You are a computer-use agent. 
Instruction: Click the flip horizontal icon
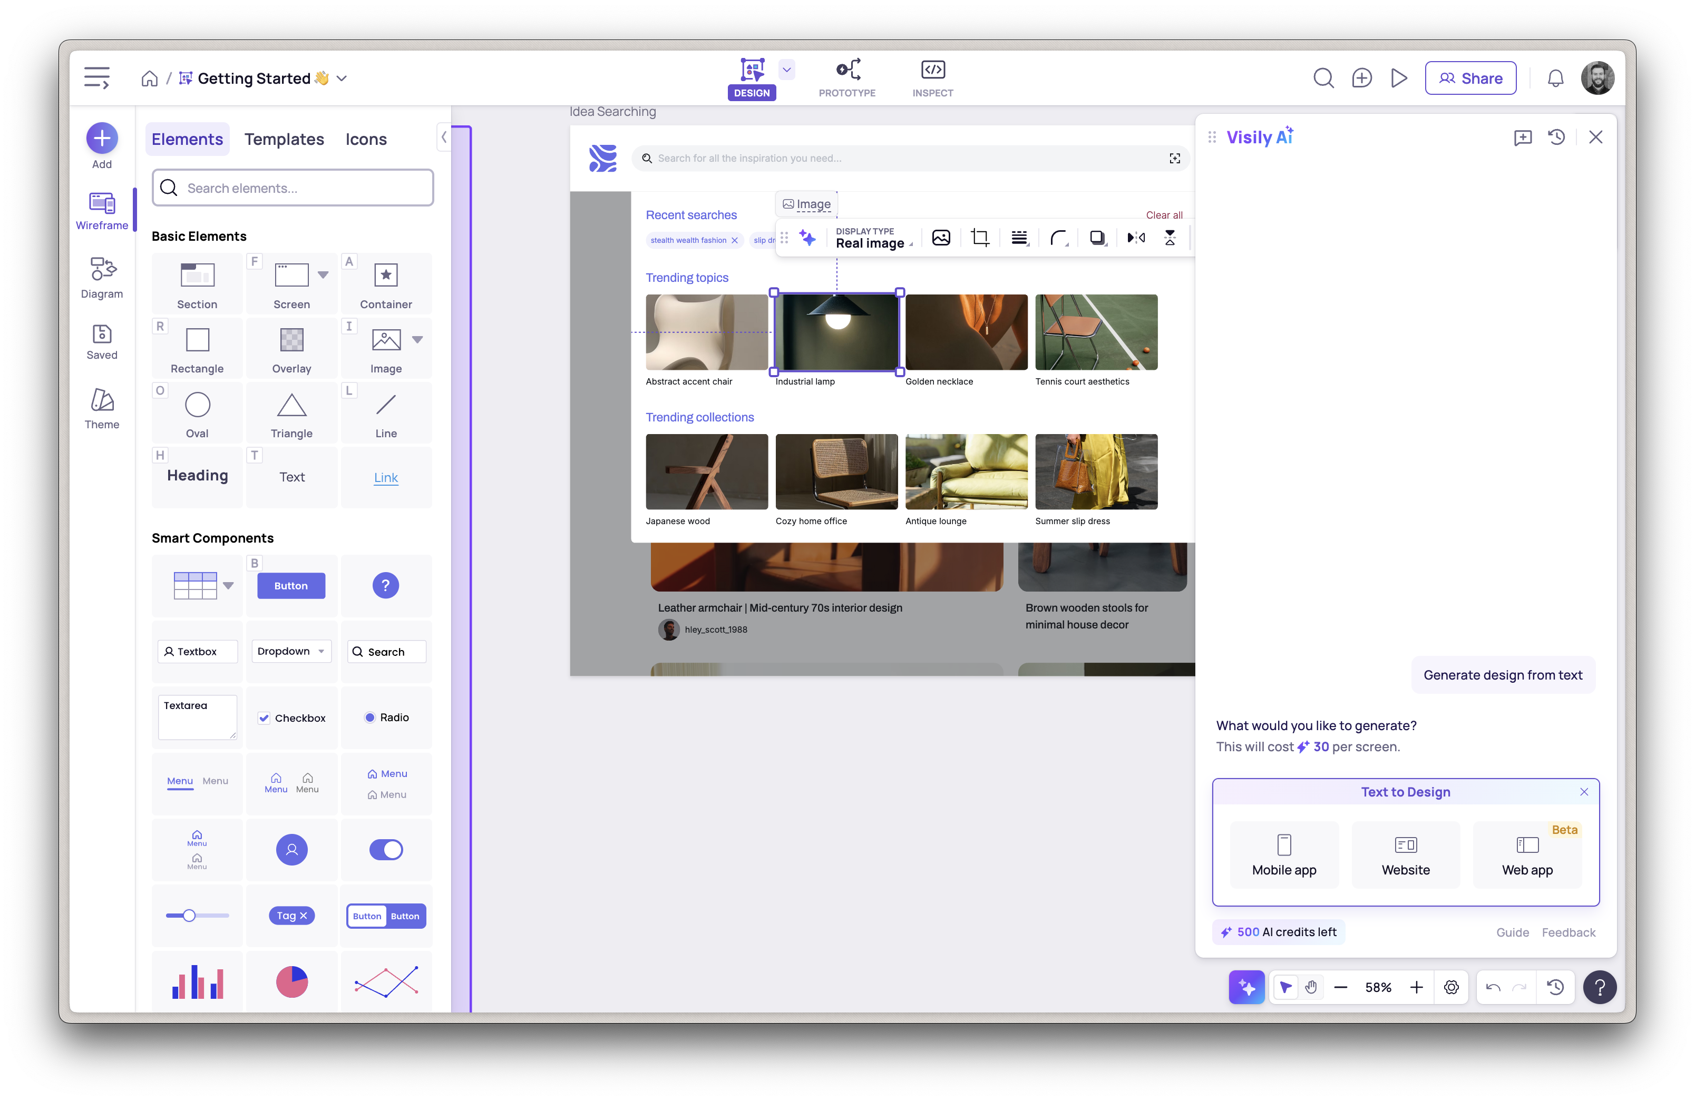1136,238
